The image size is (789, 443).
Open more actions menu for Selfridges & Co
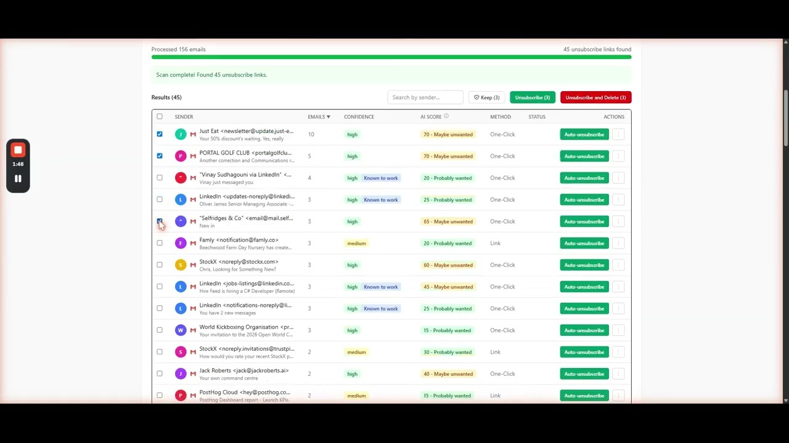618,221
